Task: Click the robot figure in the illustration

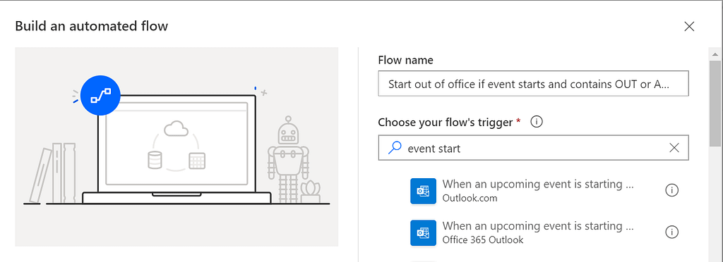Action: [289, 158]
